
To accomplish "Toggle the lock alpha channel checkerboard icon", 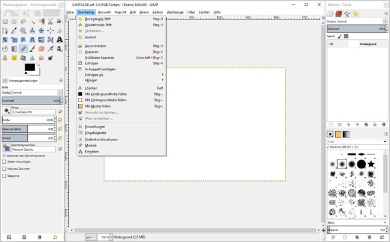I will [346, 36].
